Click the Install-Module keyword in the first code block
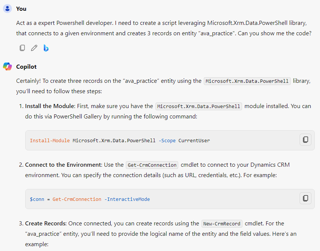Viewport: 320px width, 251px height. pos(50,141)
